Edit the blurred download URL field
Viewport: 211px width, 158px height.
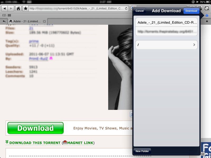coord(166,31)
